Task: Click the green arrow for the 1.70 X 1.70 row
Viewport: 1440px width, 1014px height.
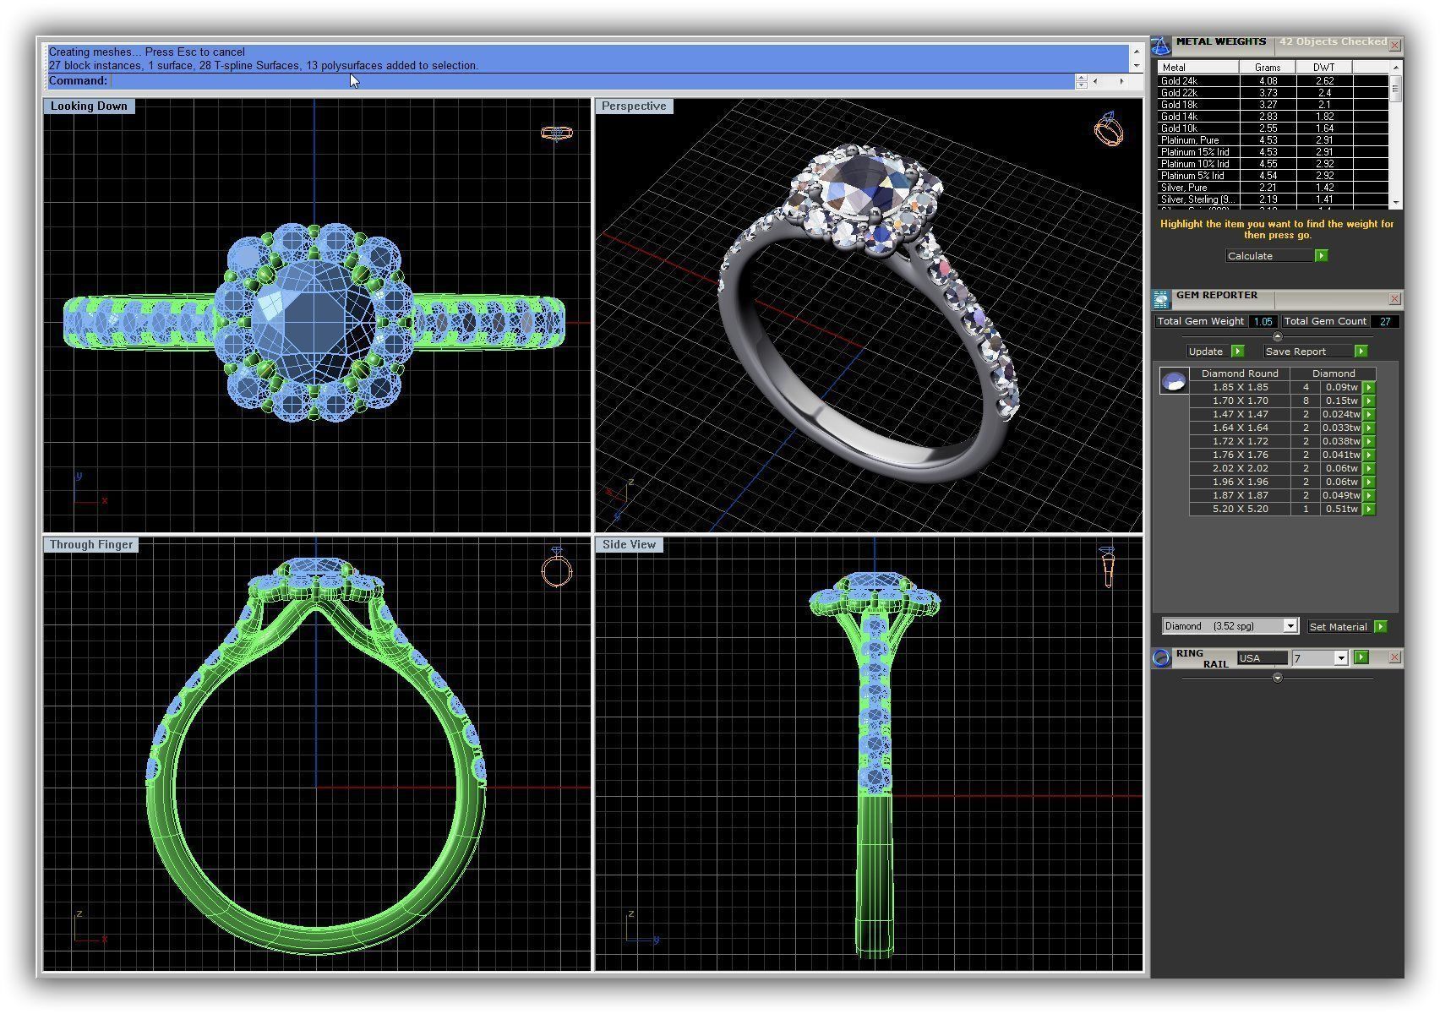Action: click(1369, 401)
